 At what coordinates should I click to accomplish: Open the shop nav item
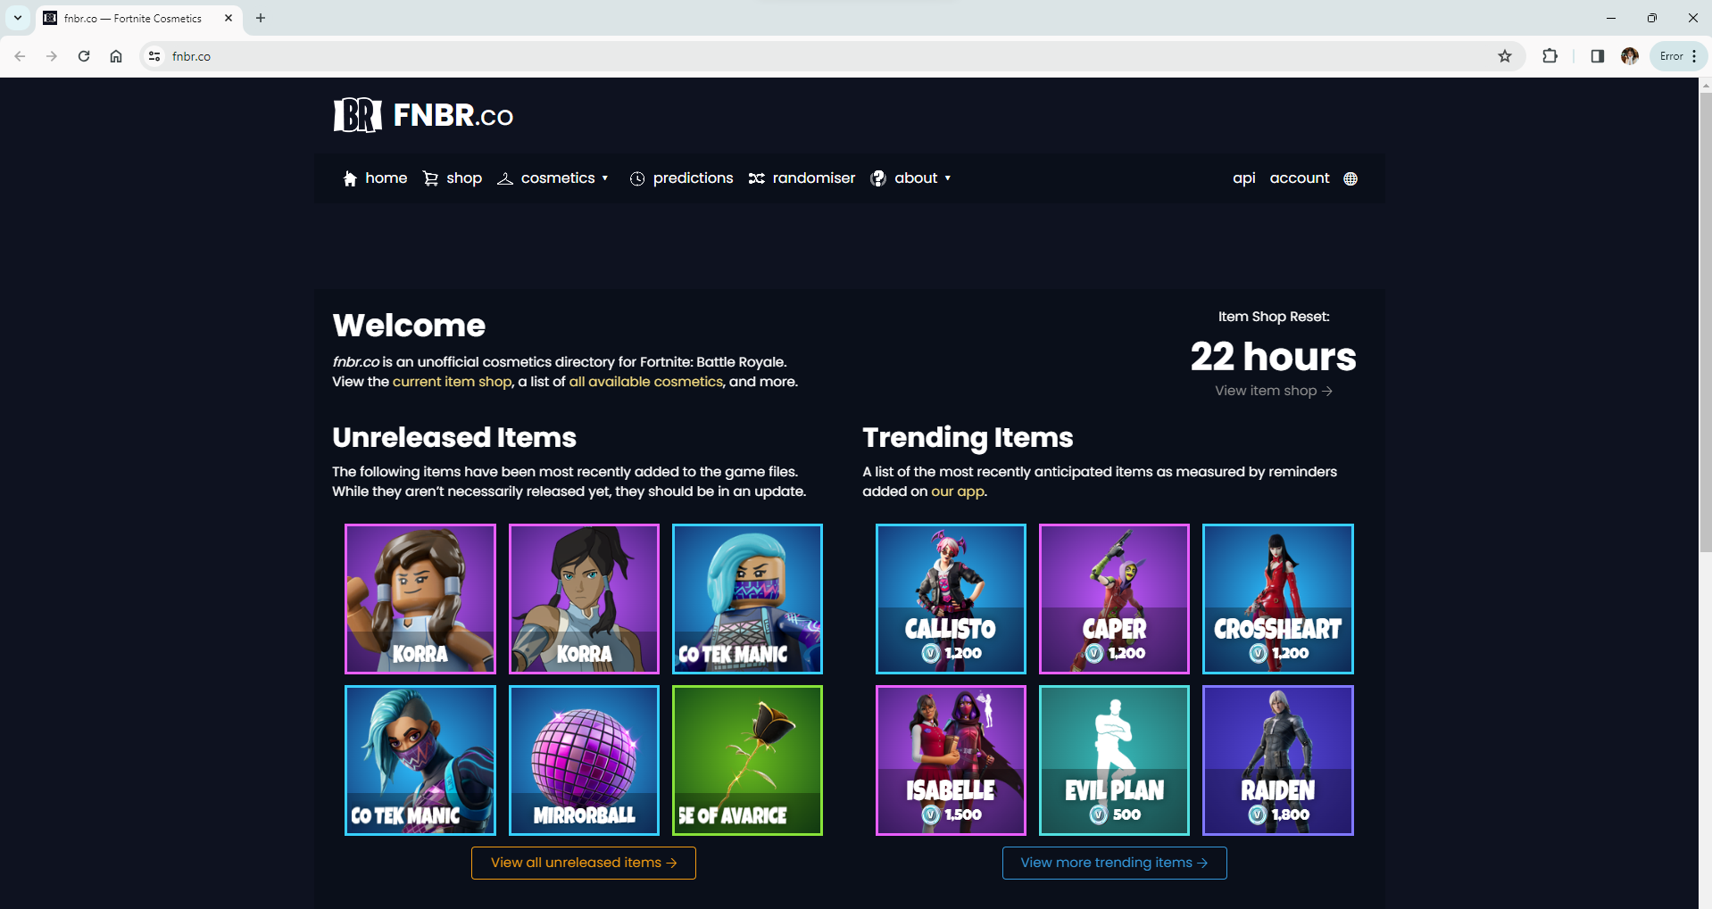pos(453,178)
